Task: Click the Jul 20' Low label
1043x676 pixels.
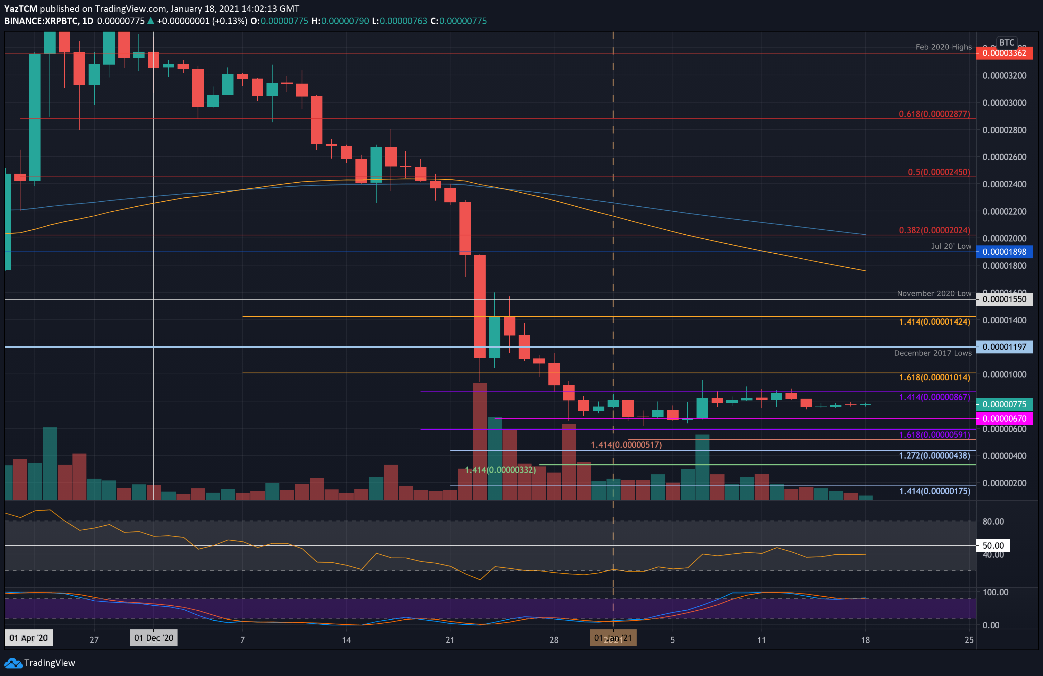Action: [x=951, y=247]
